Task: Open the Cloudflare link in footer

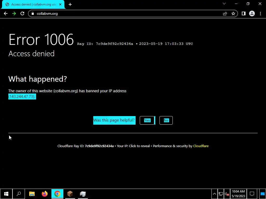Action: [x=201, y=146]
